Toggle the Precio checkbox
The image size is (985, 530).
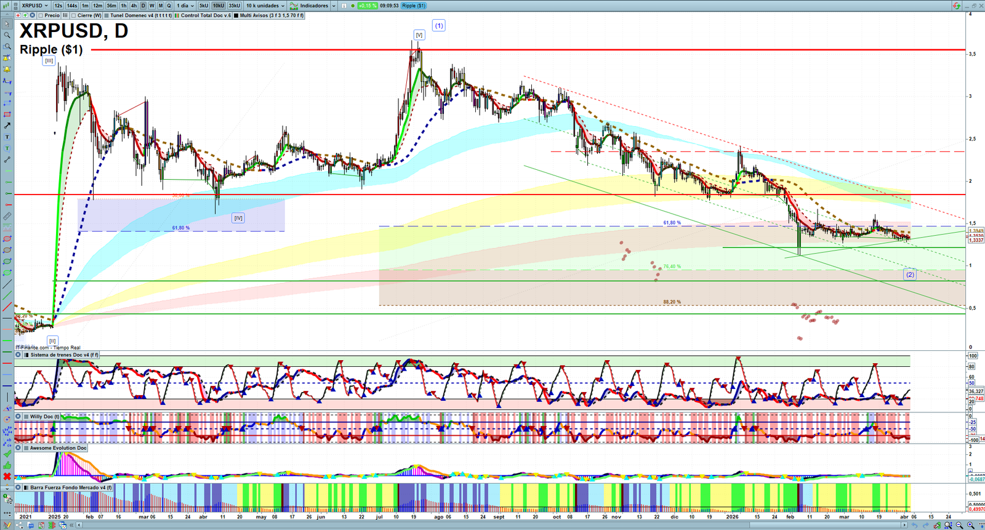click(41, 15)
